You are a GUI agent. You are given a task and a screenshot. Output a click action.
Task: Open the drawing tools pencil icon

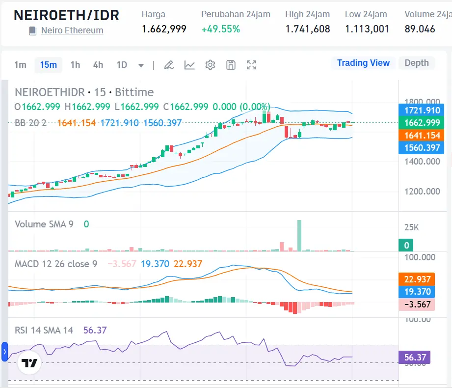tap(169, 64)
